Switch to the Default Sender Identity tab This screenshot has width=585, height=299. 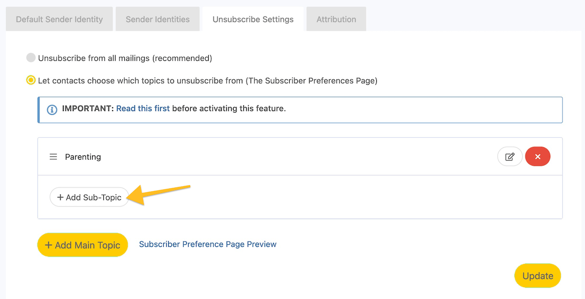tap(58, 19)
